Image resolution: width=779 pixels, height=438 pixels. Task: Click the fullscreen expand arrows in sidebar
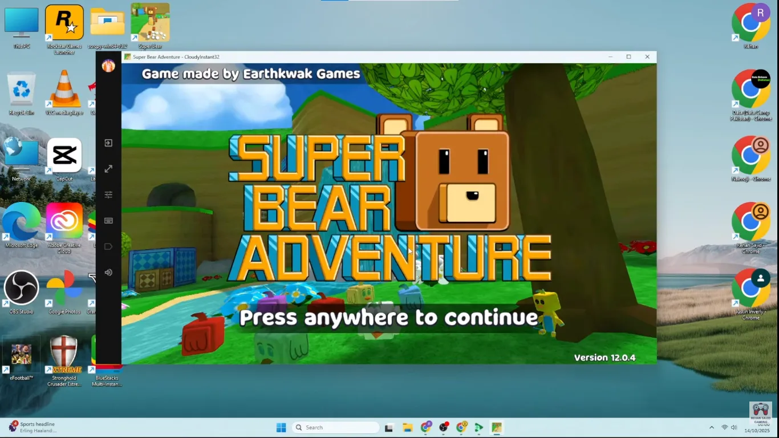(108, 169)
